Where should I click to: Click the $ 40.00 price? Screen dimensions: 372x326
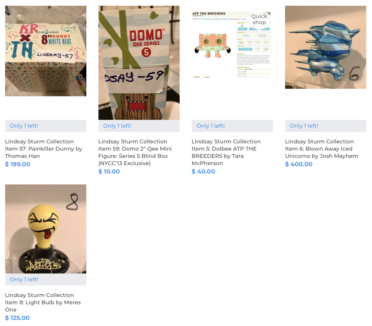pyautogui.click(x=203, y=171)
